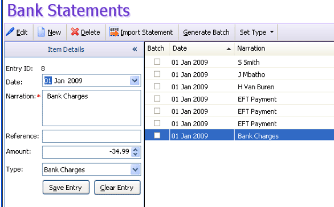Screen dimensions: 334x207
Task: Tick the Batch checkbox for H Van Buren
Action: [157, 86]
